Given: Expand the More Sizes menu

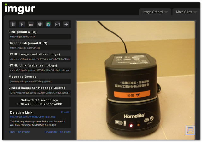Looking at the screenshot, I should point(186,12).
